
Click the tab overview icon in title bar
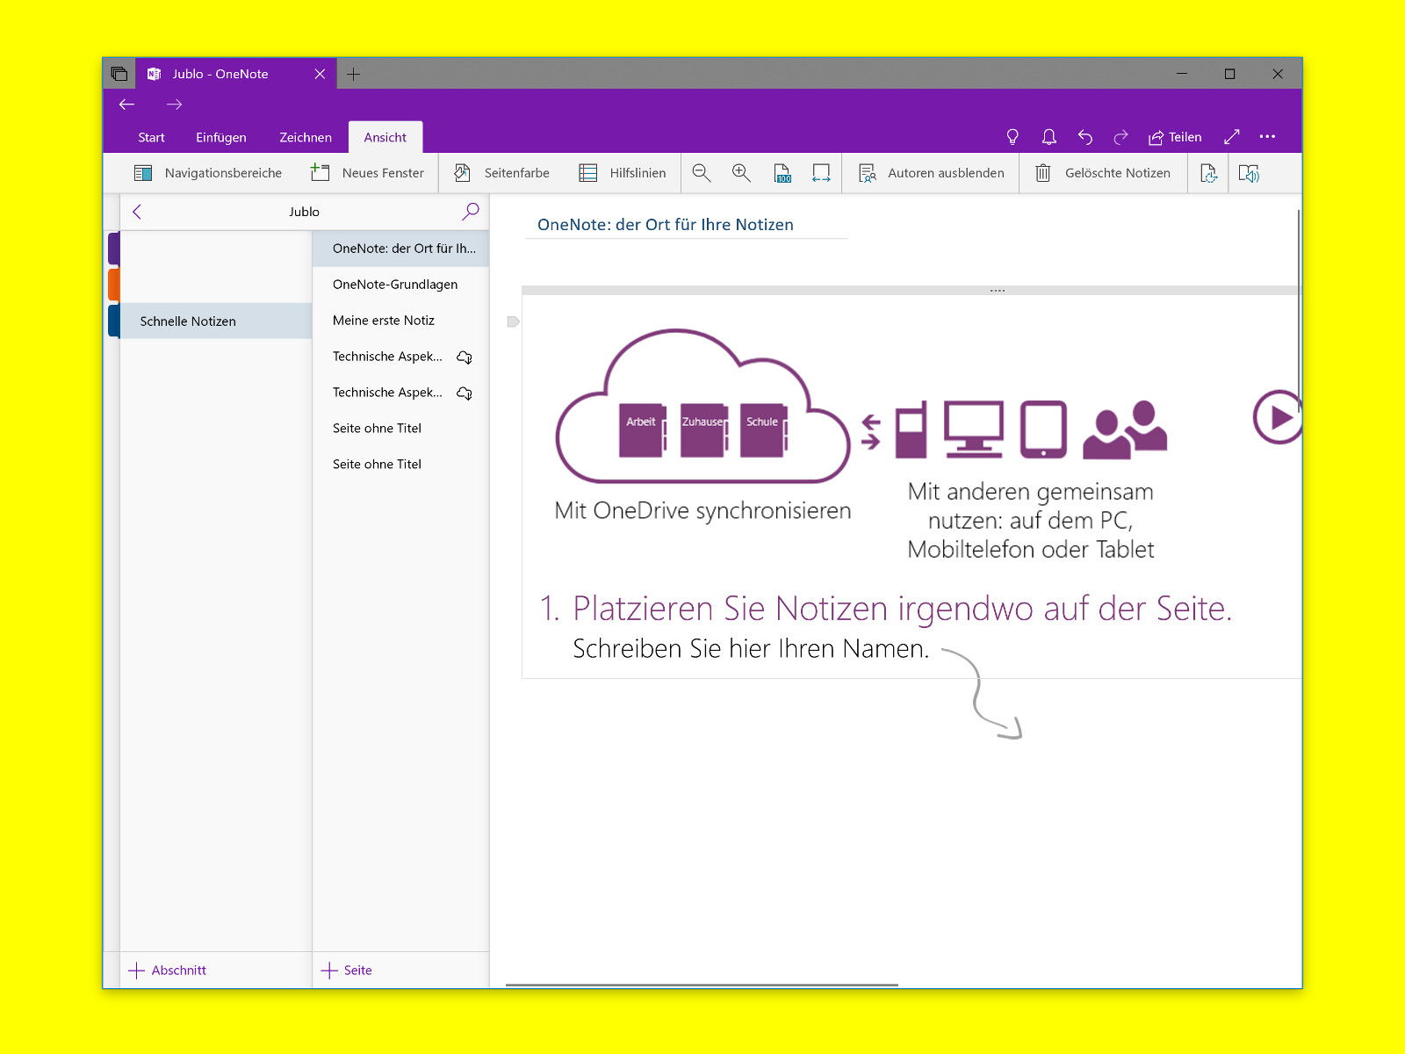pyautogui.click(x=119, y=74)
